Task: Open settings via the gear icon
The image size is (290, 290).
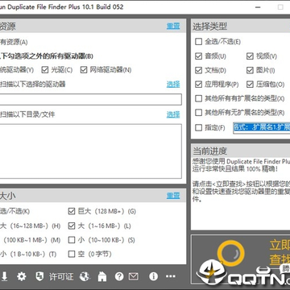Action: pos(22,276)
